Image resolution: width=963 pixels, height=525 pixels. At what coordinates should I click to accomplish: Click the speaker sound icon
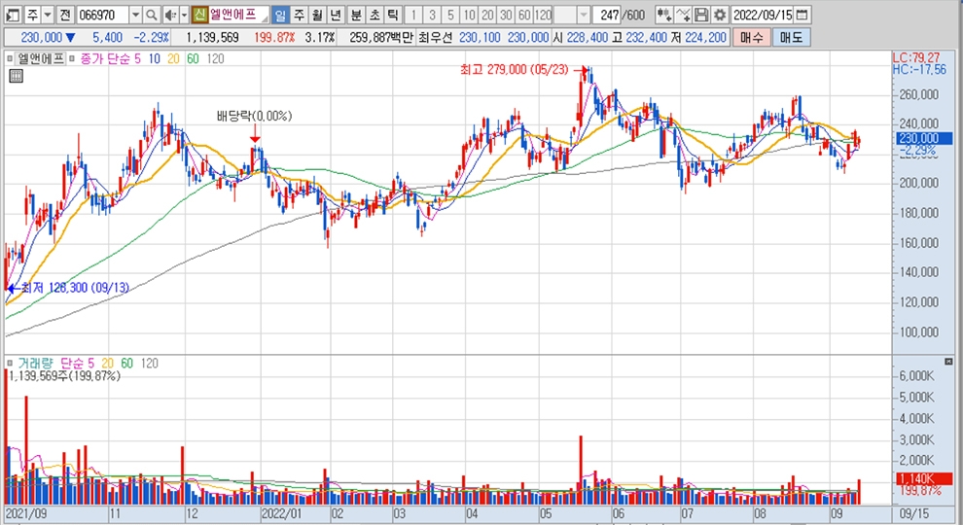click(x=169, y=16)
